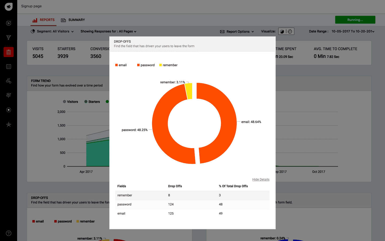
Task: Open the polls list icon in sidebar
Action: tap(9, 66)
